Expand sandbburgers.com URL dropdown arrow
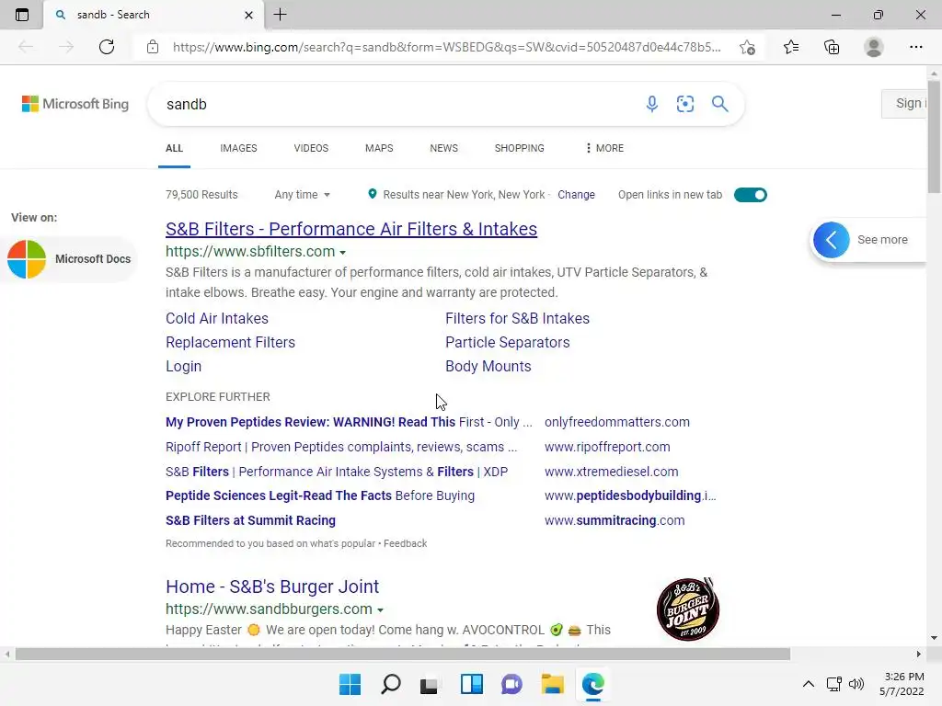 click(x=380, y=610)
